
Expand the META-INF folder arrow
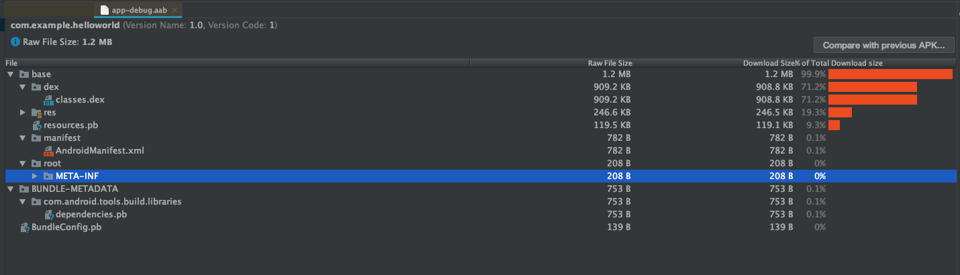(35, 176)
